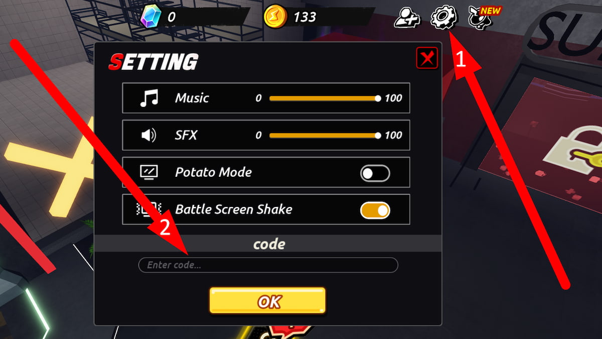The height and width of the screenshot is (339, 602).
Task: Click the SFX volume slider handle
Action: (x=378, y=136)
